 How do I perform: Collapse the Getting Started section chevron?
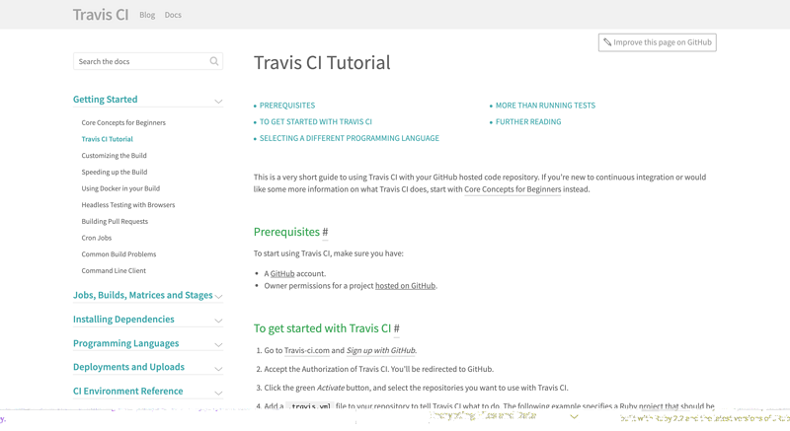coord(218,101)
